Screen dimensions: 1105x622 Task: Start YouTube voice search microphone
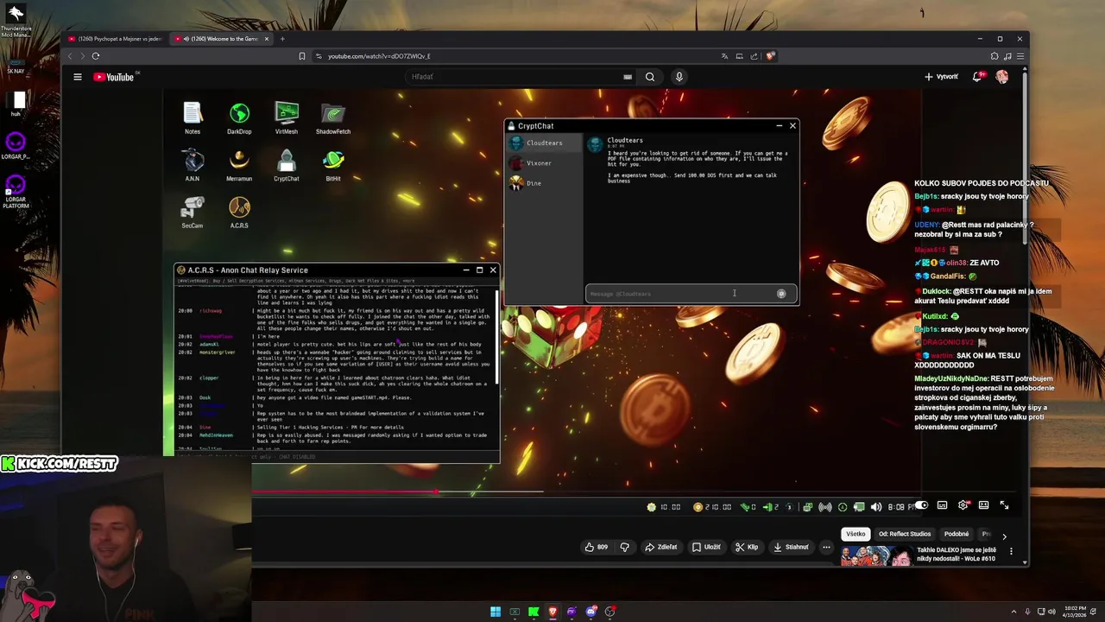pyautogui.click(x=679, y=77)
